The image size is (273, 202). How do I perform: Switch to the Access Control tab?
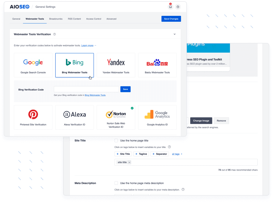pos(94,19)
